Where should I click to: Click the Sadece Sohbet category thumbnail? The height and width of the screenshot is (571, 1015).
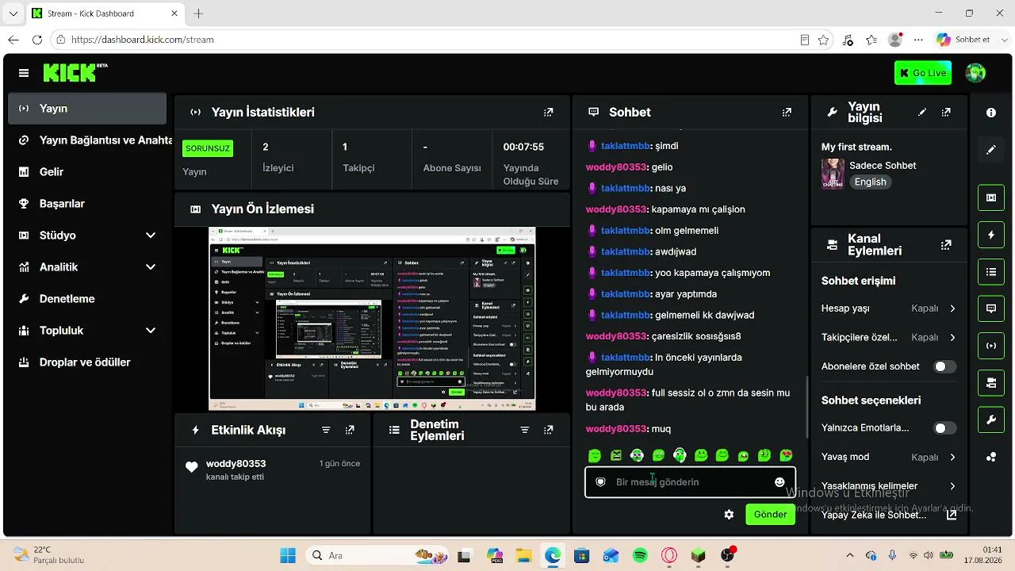coord(833,173)
